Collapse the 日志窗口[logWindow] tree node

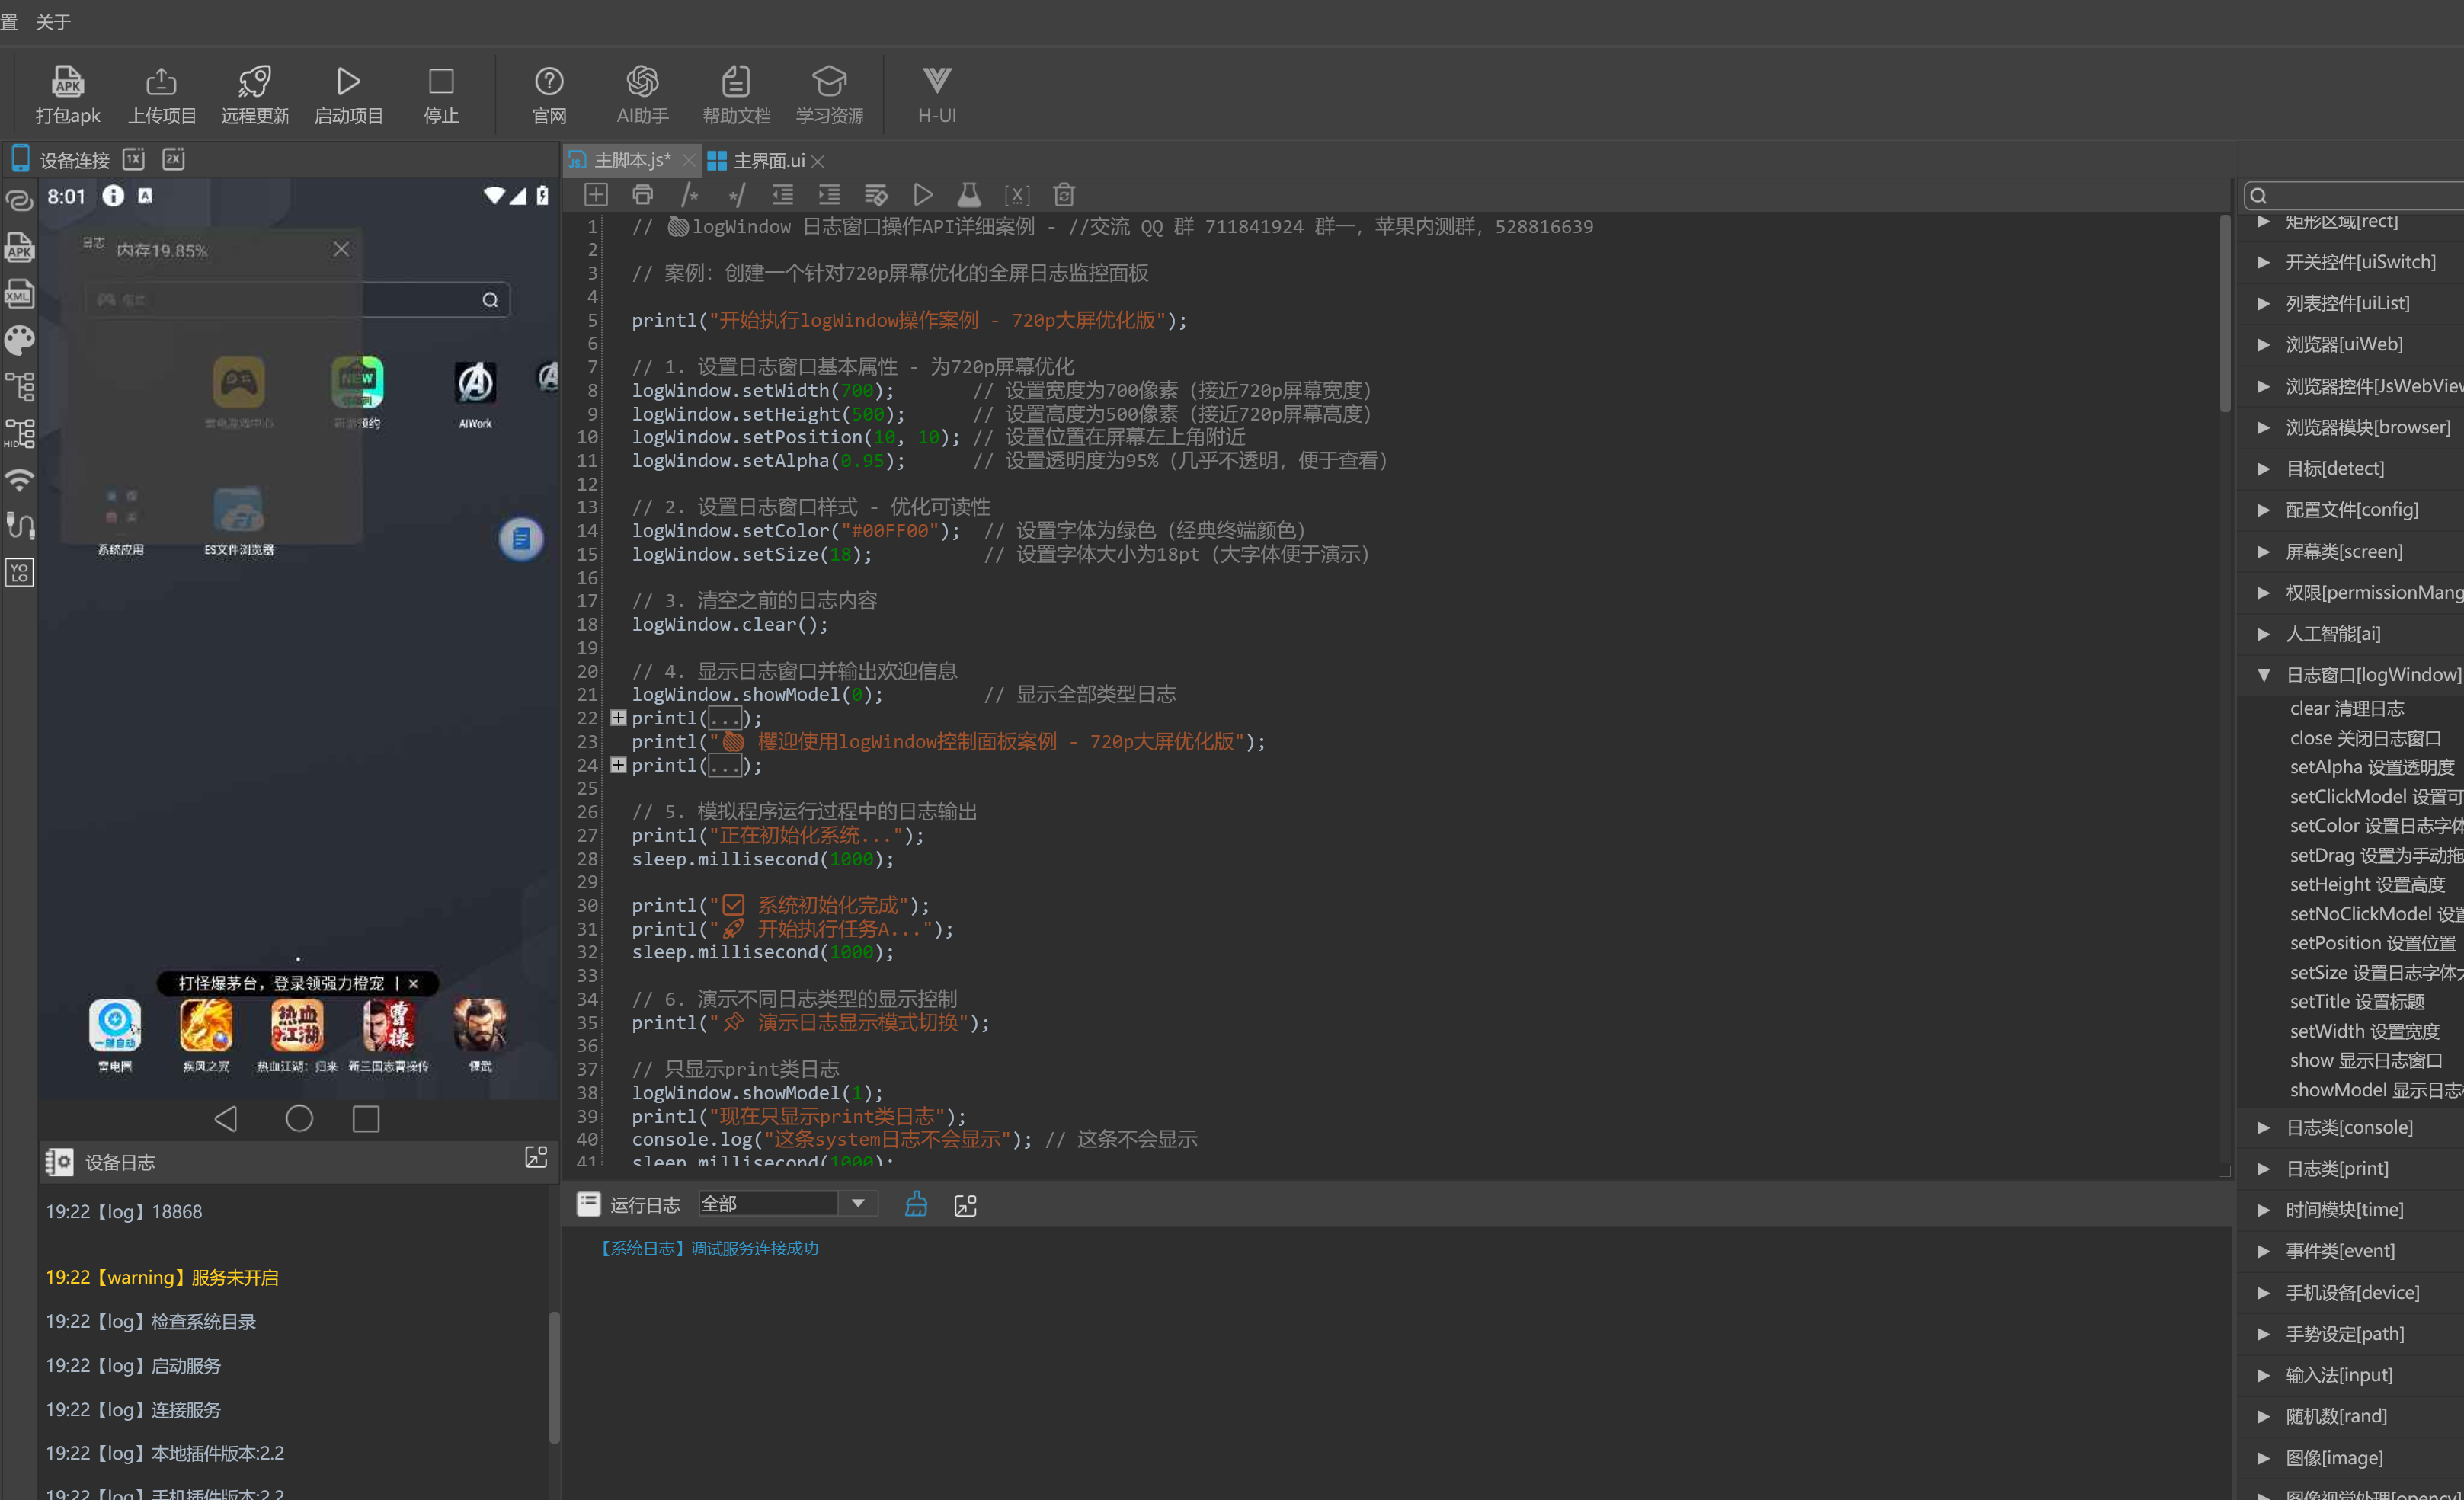tap(2264, 675)
